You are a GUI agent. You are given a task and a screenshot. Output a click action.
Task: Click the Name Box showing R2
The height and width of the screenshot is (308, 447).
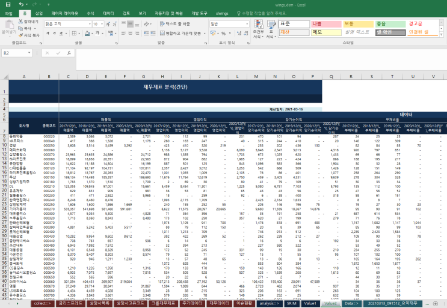(x=14, y=53)
